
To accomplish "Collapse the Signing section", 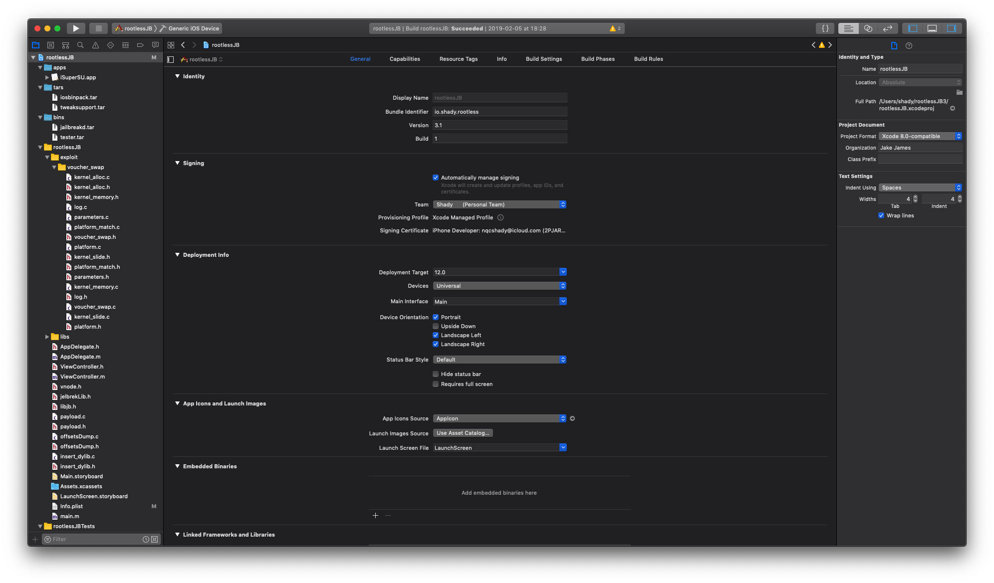I will pyautogui.click(x=177, y=163).
